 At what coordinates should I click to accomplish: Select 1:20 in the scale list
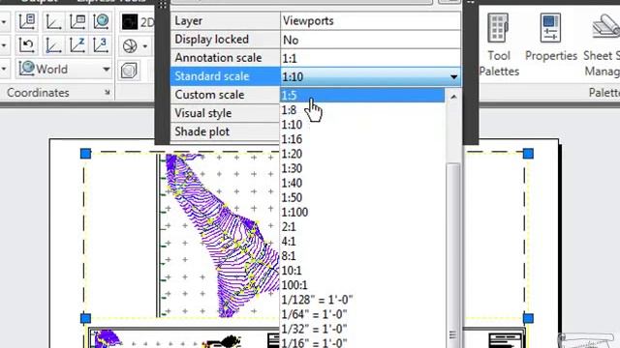tap(362, 154)
